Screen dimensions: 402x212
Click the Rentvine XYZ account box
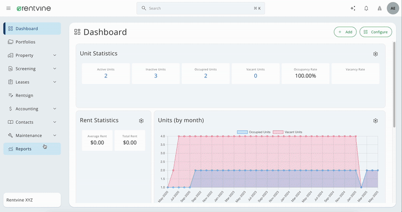click(32, 200)
